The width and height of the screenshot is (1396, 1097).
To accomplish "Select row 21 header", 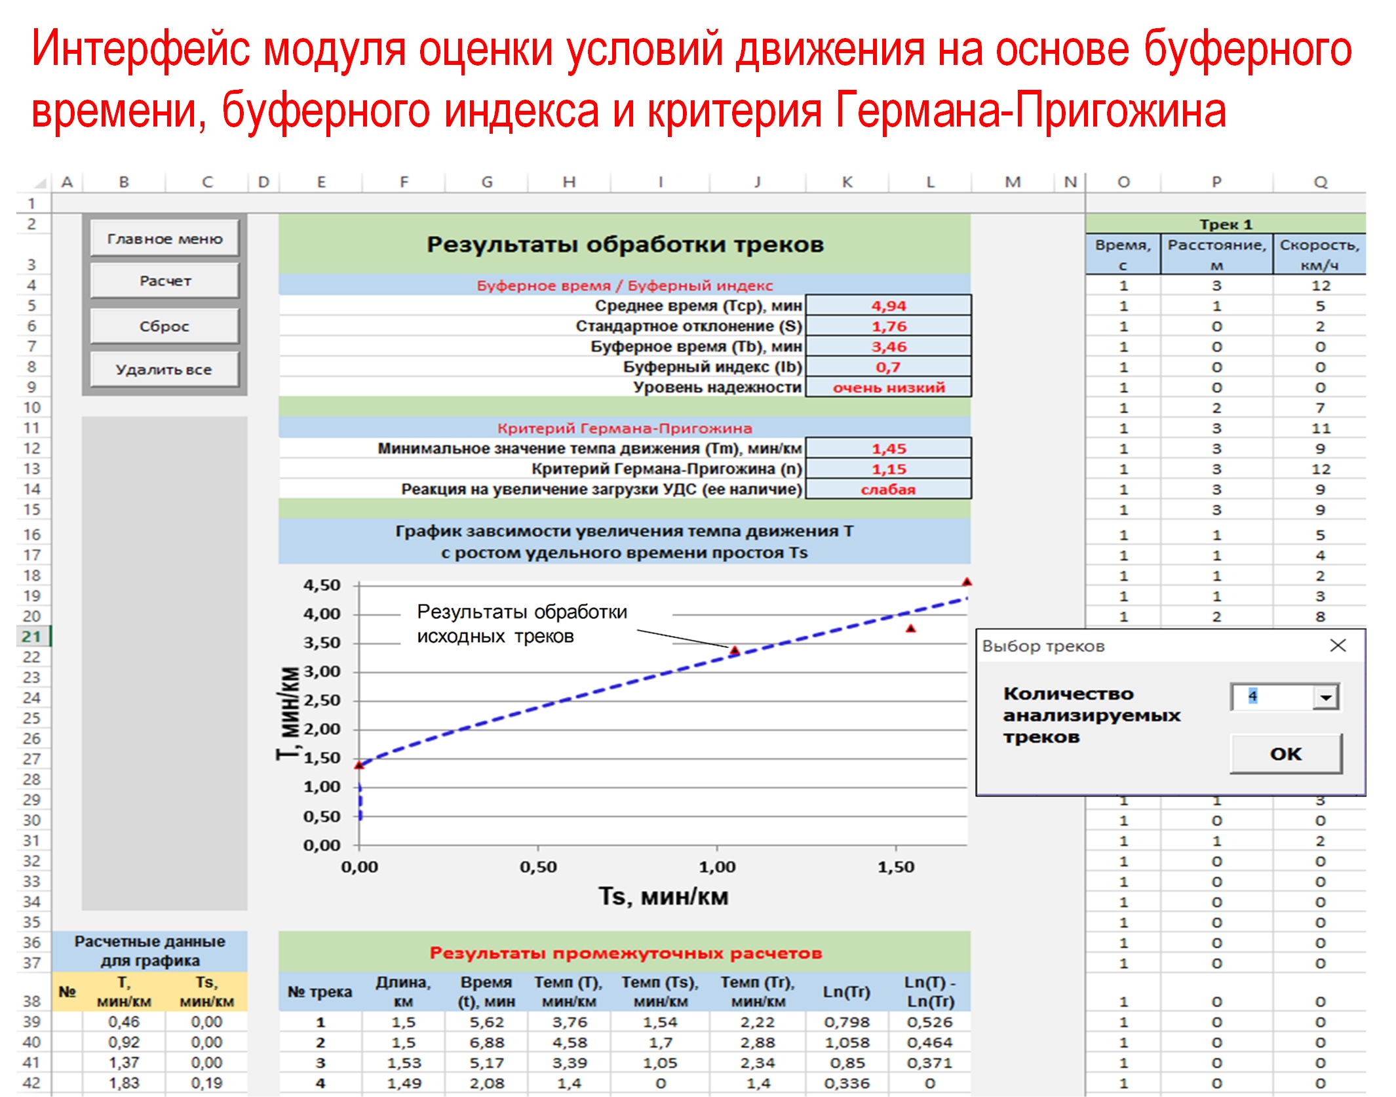I will click(31, 636).
